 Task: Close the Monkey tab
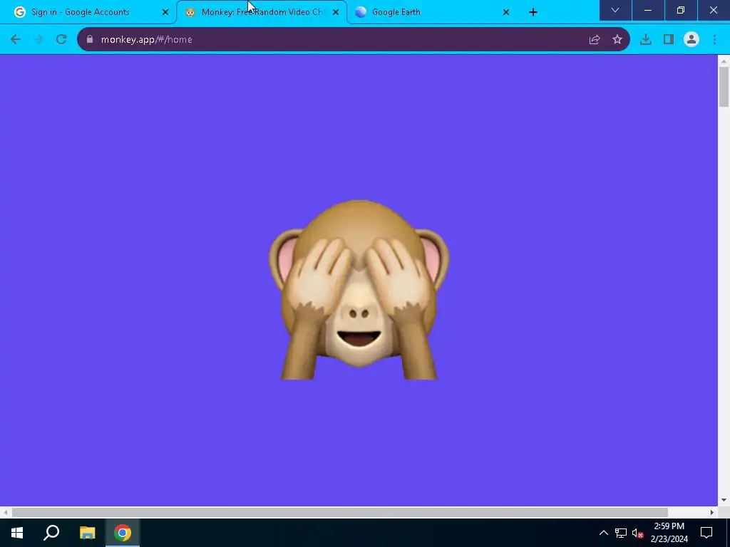tap(336, 12)
